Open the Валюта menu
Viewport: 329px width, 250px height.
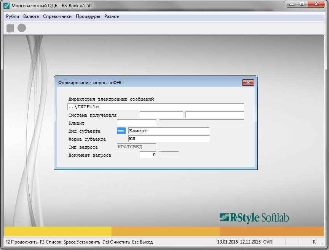tap(31, 16)
